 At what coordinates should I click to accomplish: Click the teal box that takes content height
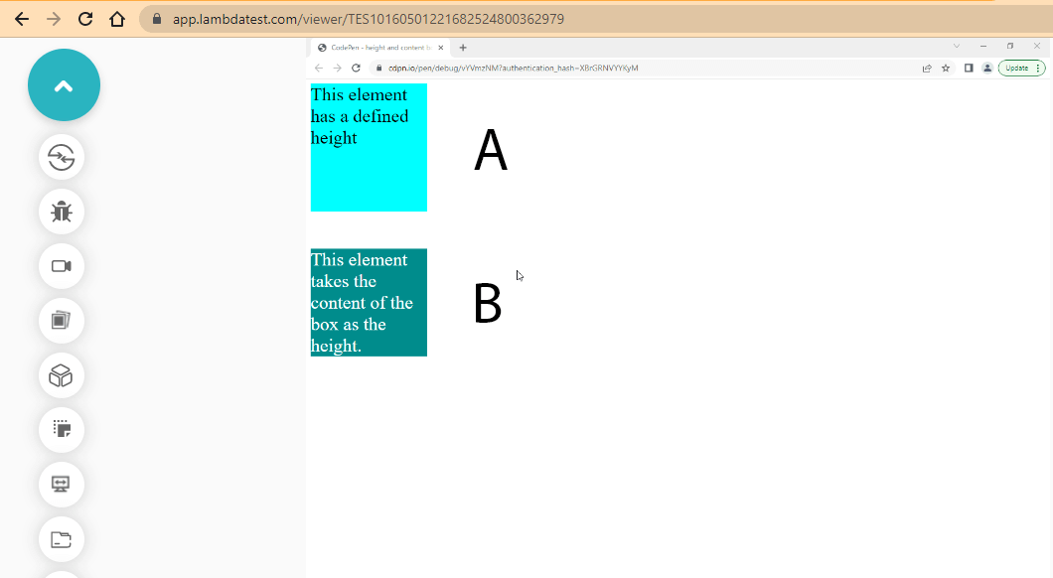(x=369, y=303)
